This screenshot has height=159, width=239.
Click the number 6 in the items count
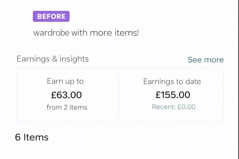18,137
